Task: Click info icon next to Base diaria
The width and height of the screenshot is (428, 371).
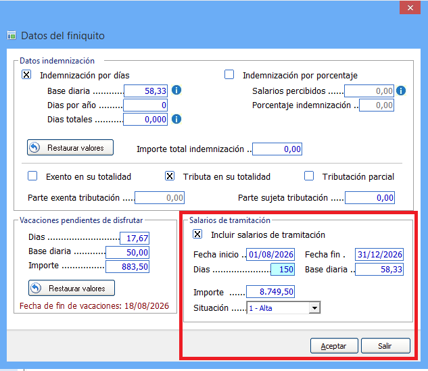Action: click(176, 90)
